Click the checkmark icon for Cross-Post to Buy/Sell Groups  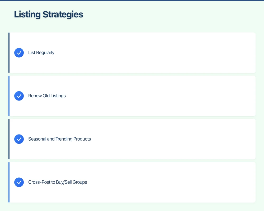tap(19, 182)
